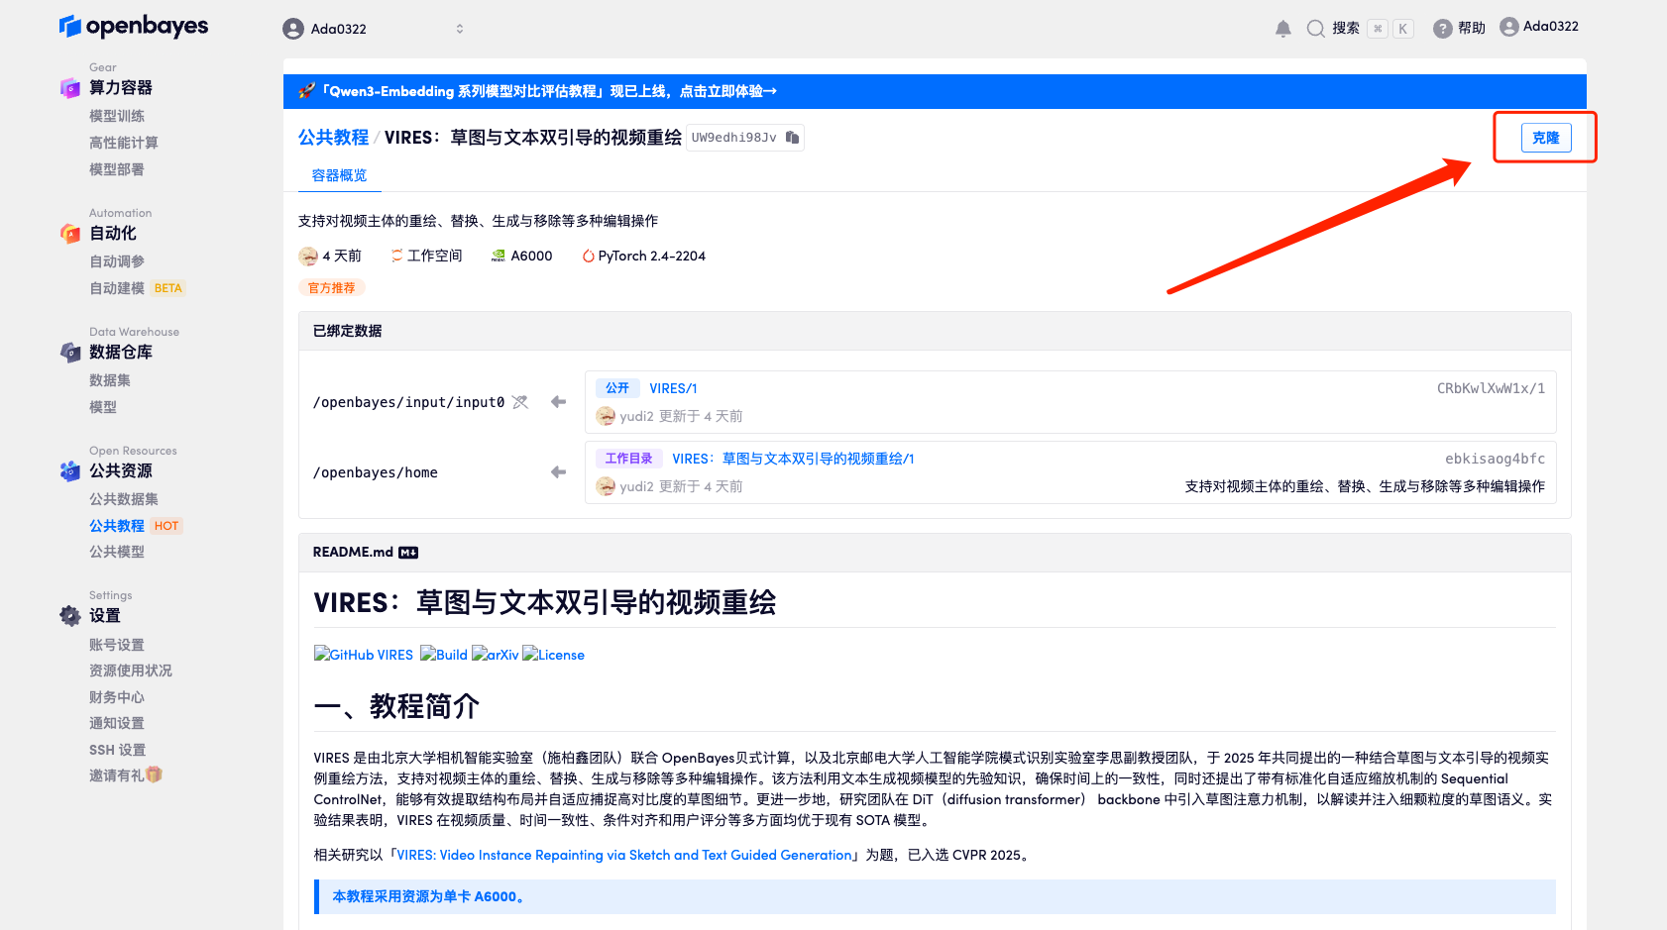Click the openbayes logo
The image size is (1667, 930).
[134, 26]
